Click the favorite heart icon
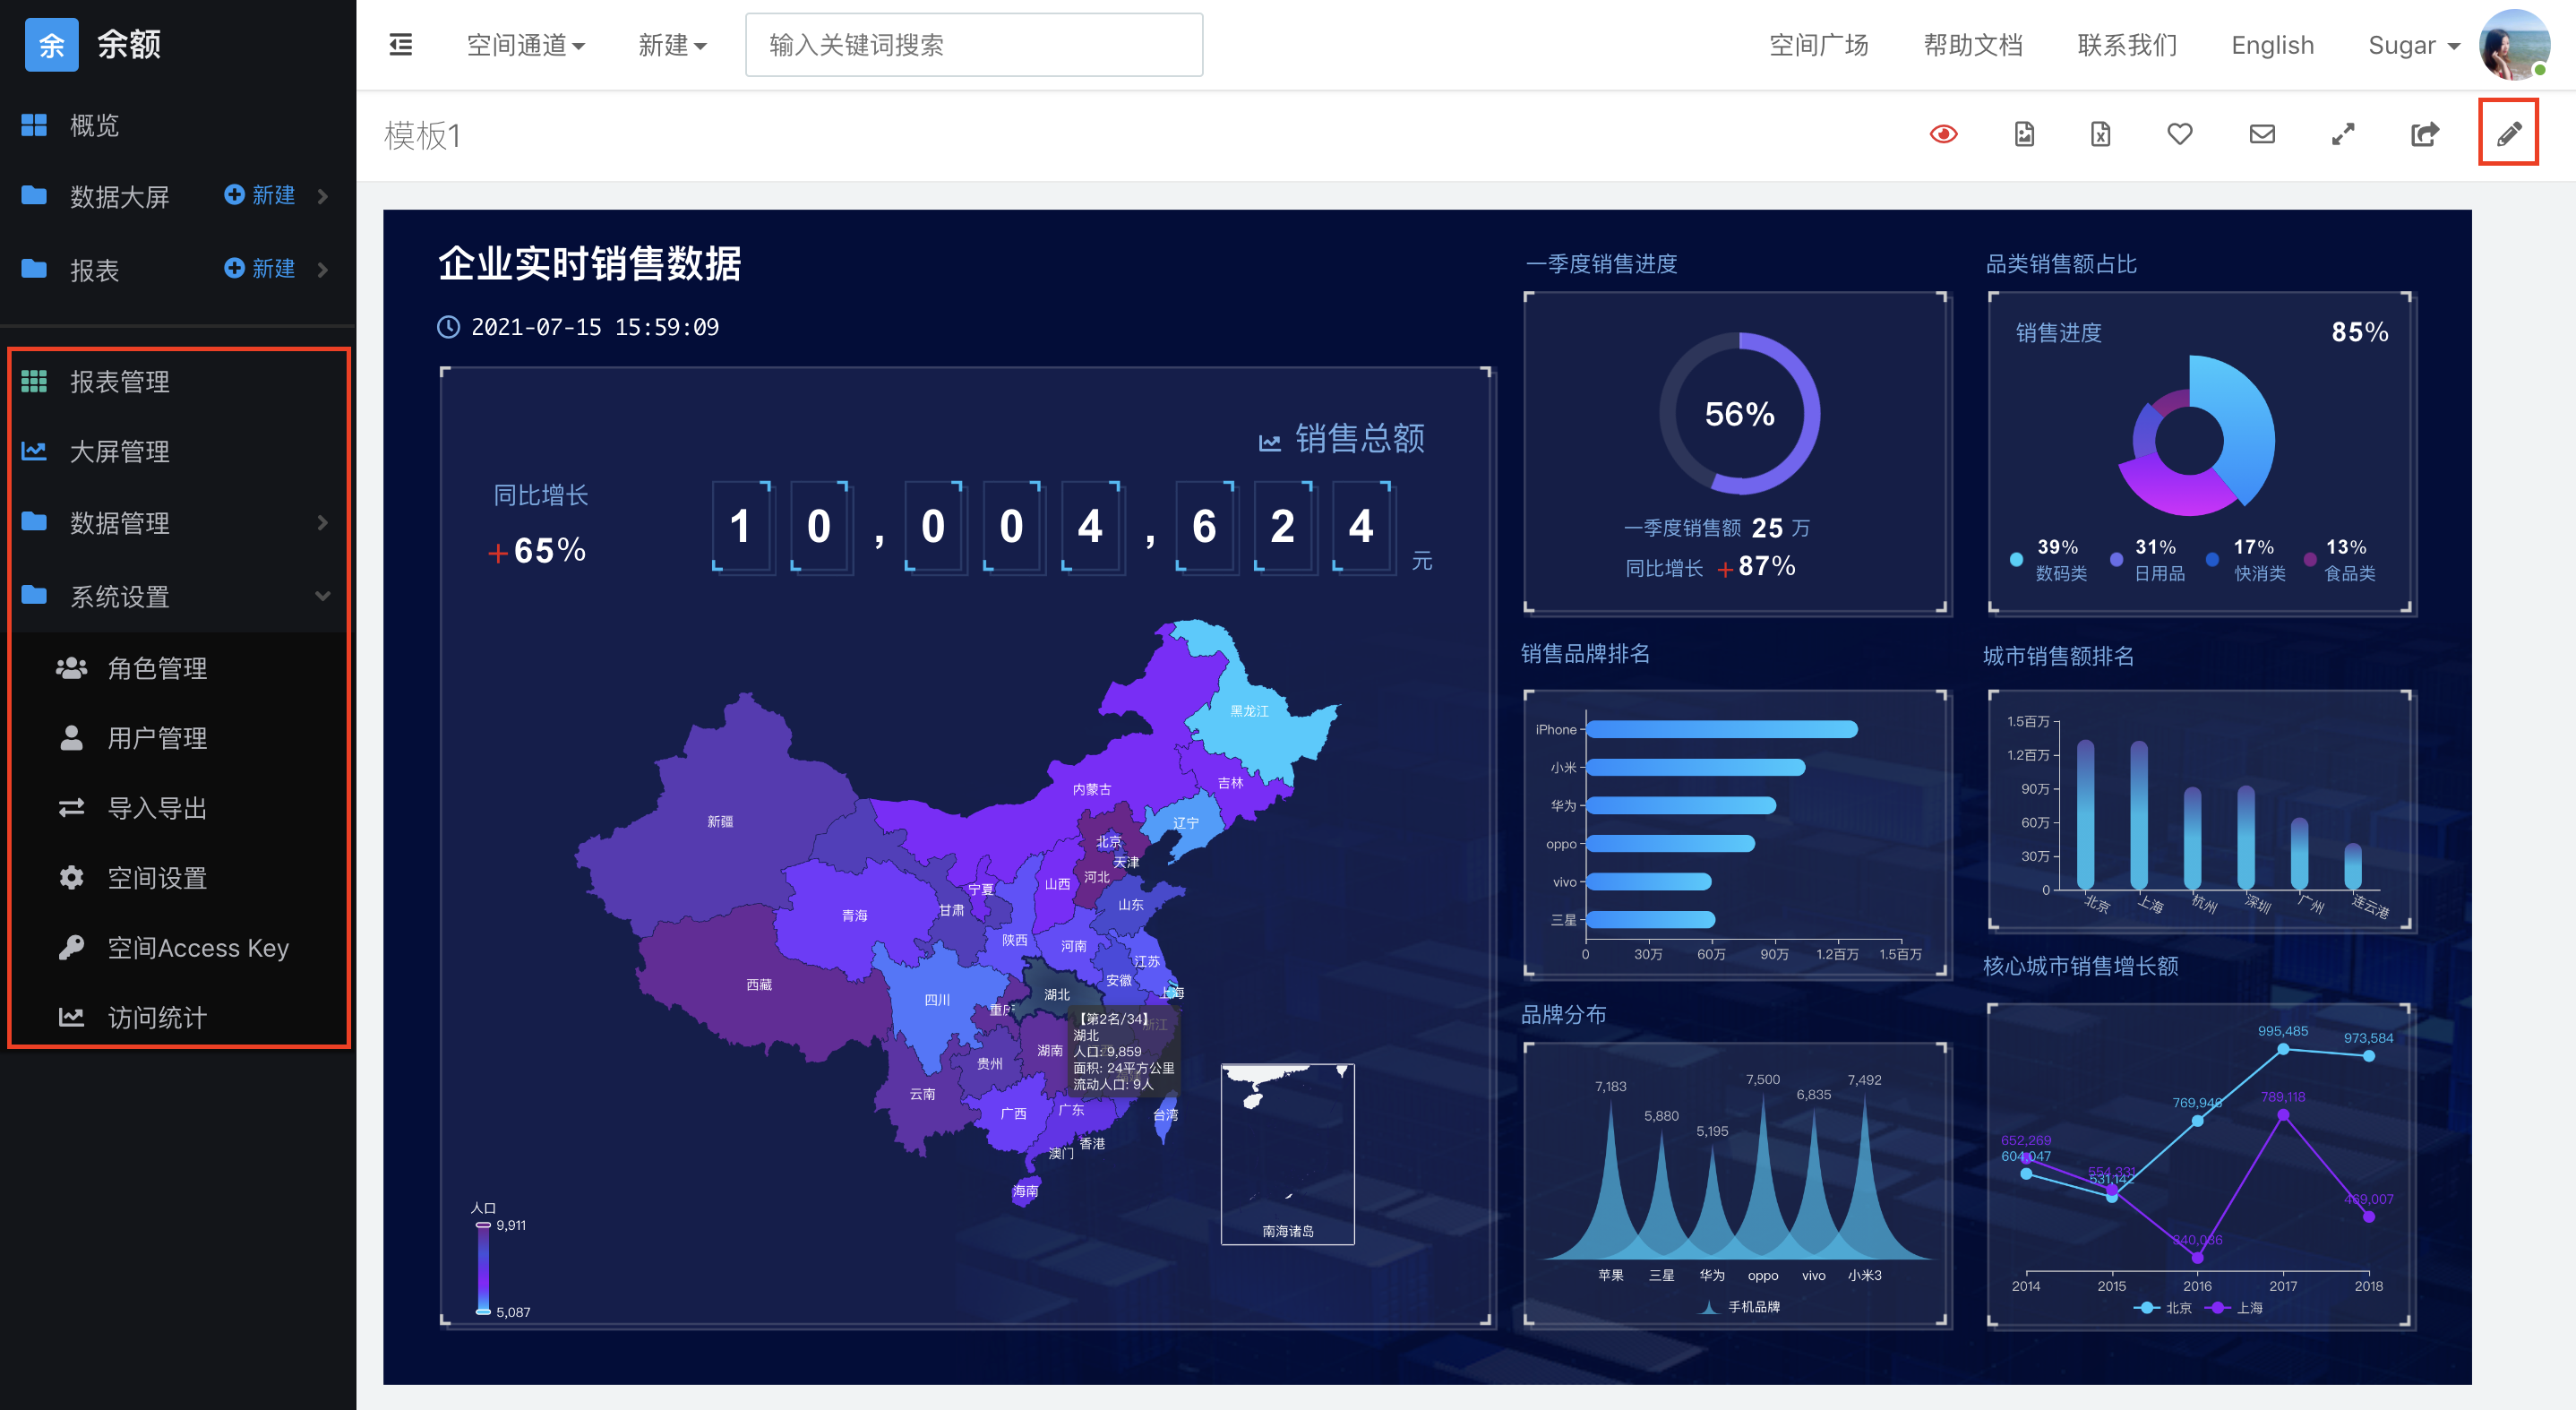2576x1410 pixels. 2180,134
